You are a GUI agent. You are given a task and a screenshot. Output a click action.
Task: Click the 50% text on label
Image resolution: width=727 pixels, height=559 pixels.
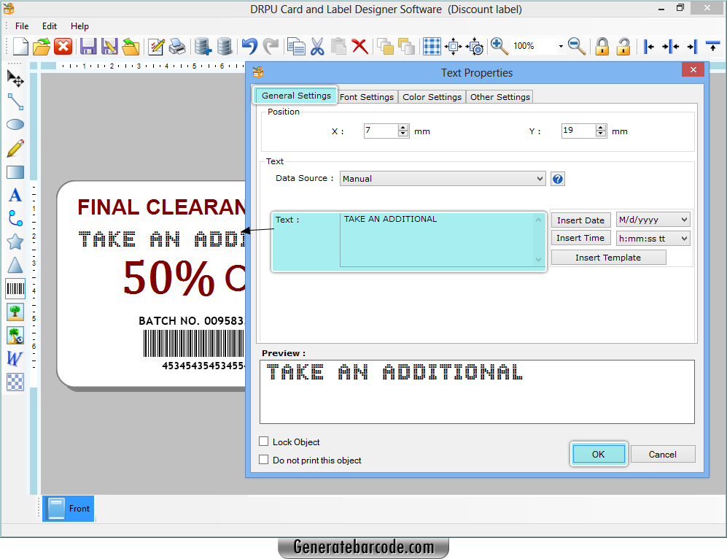169,278
